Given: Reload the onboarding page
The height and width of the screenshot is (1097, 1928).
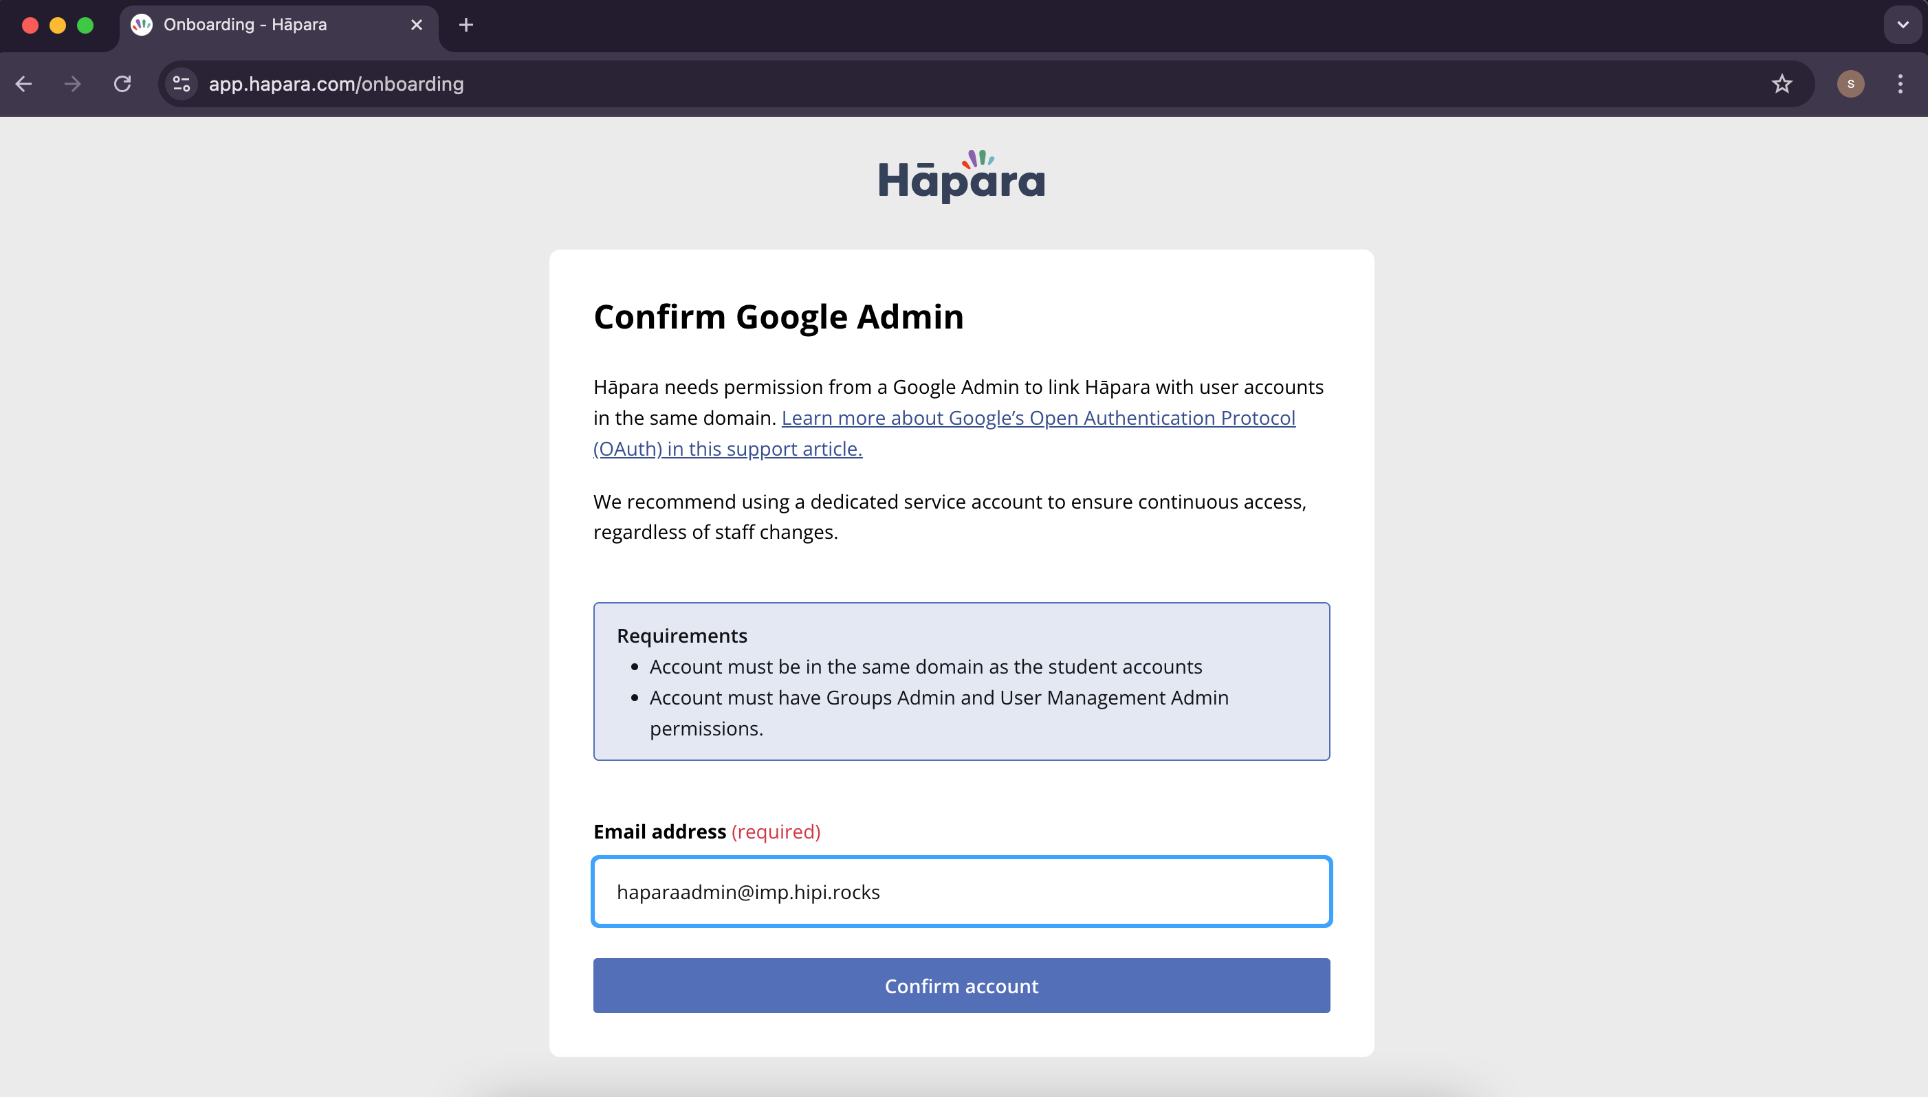Looking at the screenshot, I should click(x=122, y=84).
